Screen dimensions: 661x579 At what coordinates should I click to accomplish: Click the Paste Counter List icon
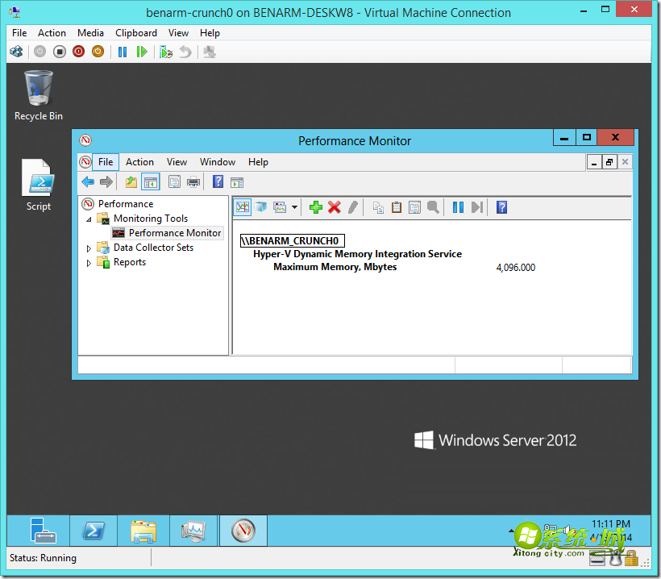[397, 207]
